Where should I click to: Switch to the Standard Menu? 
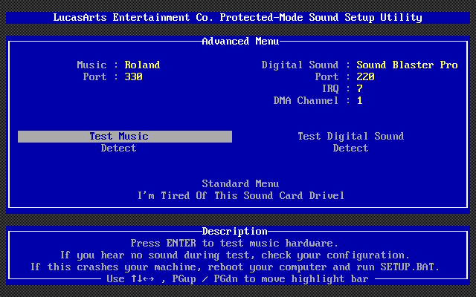(x=240, y=184)
